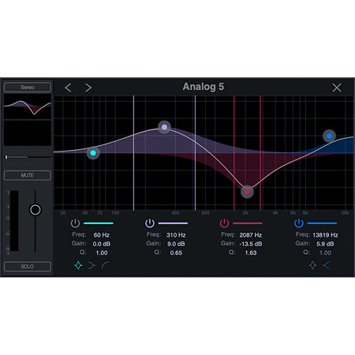
Task: Select the bell shape icon for the blue band
Action: [x=312, y=266]
